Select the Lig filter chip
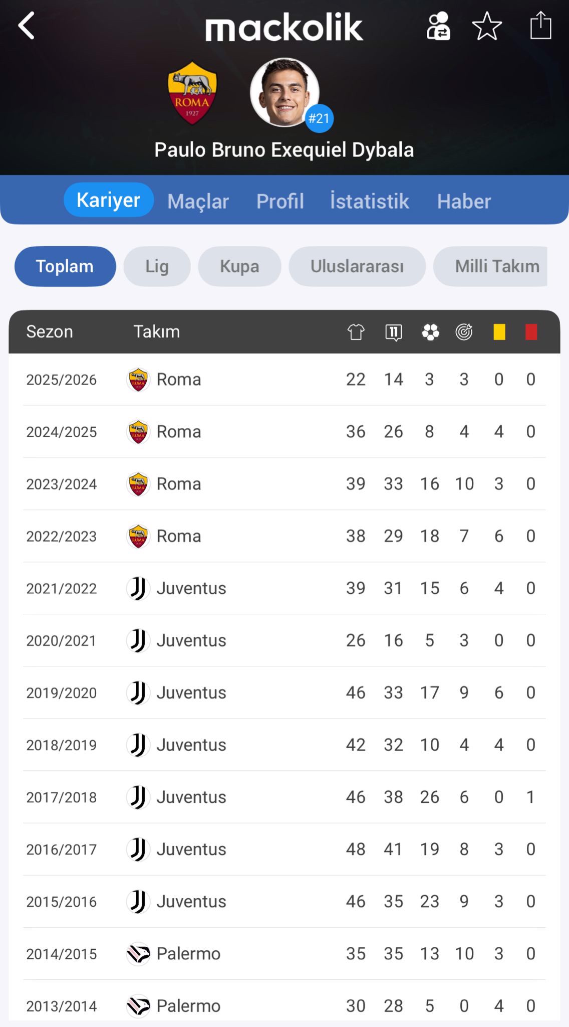This screenshot has height=1027, width=569. (157, 266)
